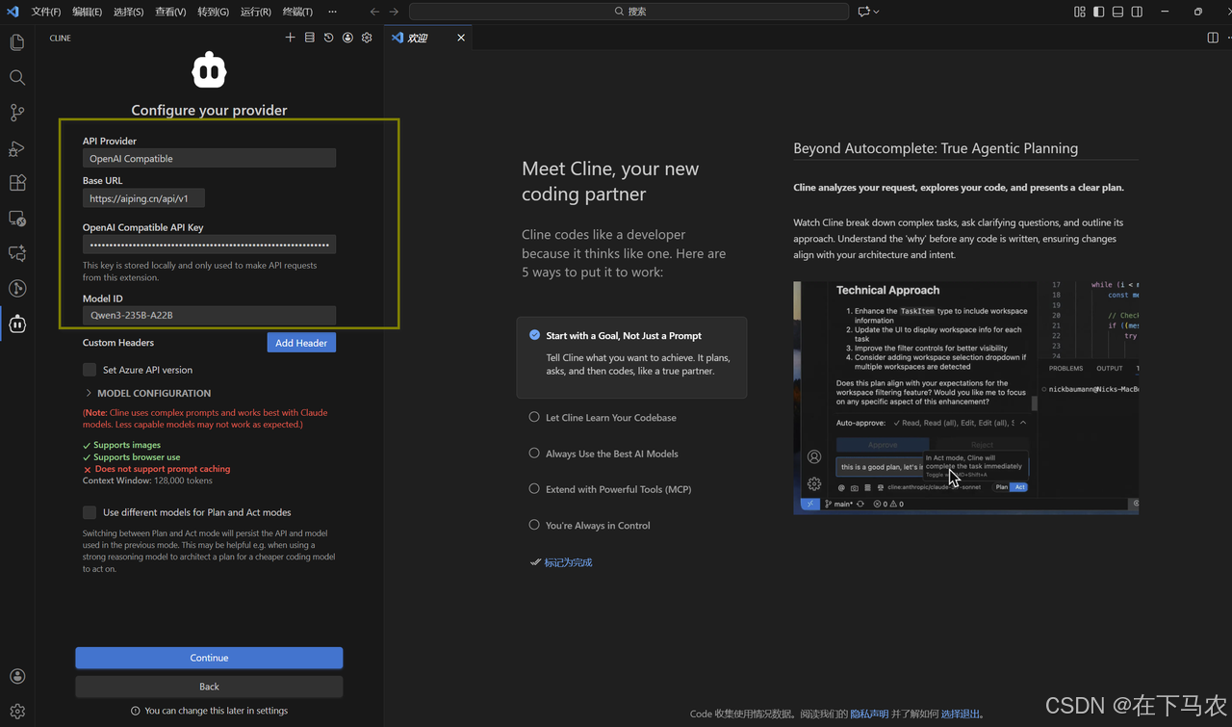Click the "Context Window: 128,000 tokens" text
Image resolution: width=1232 pixels, height=727 pixels.
[x=147, y=480]
